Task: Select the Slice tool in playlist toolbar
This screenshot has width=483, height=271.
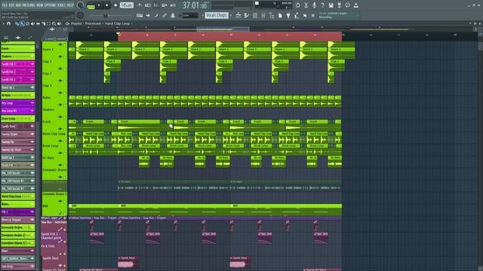Action: pos(44,23)
